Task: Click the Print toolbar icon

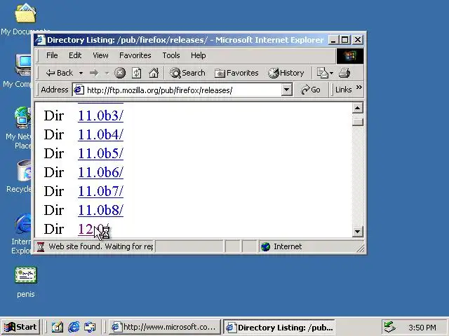Action: (x=344, y=73)
